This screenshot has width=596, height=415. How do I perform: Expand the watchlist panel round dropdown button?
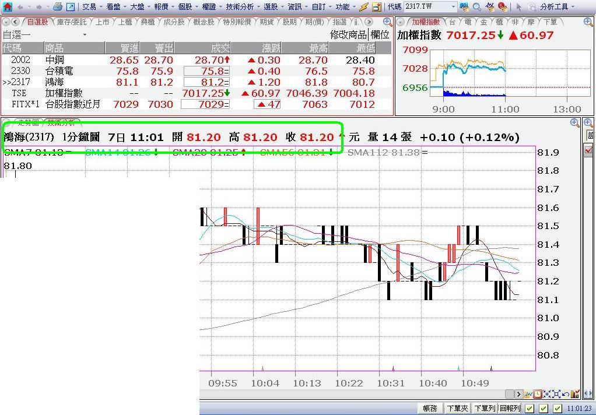(6, 22)
